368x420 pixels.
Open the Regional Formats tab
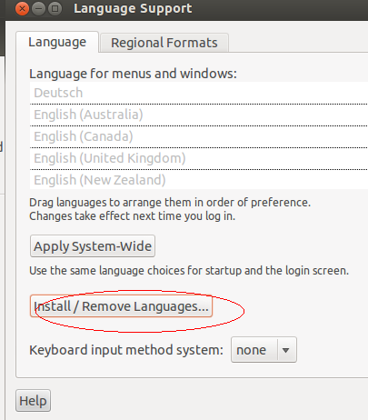(164, 43)
